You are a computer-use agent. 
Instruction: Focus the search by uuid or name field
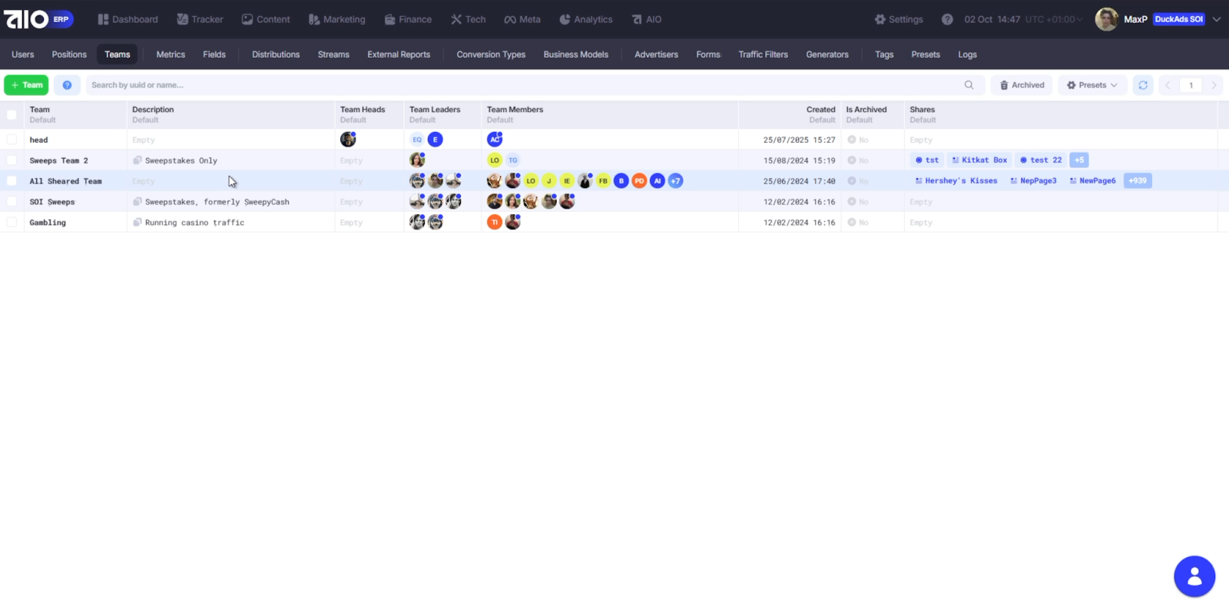click(522, 85)
